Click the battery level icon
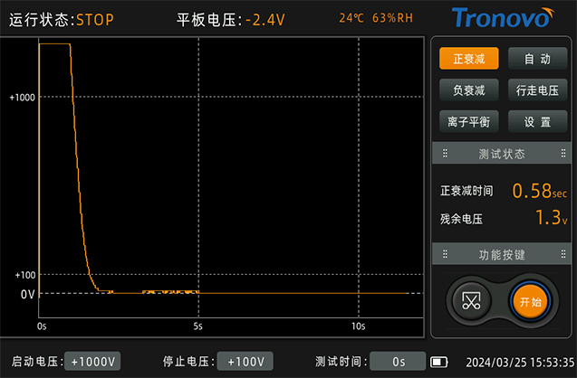Image resolution: width=577 pixels, height=378 pixels. tap(439, 363)
